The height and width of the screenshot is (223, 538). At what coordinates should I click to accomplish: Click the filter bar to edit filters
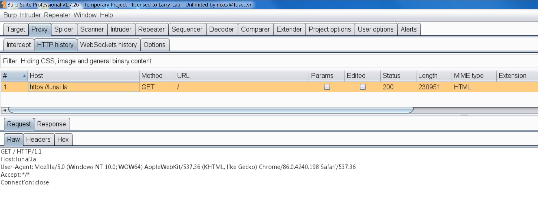269,61
